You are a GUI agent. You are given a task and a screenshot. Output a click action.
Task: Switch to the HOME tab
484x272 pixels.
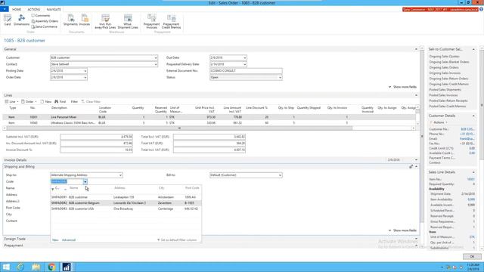(x=17, y=10)
